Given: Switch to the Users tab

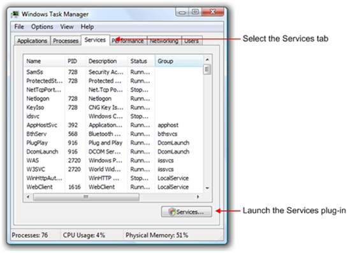Looking at the screenshot, I should tap(192, 41).
